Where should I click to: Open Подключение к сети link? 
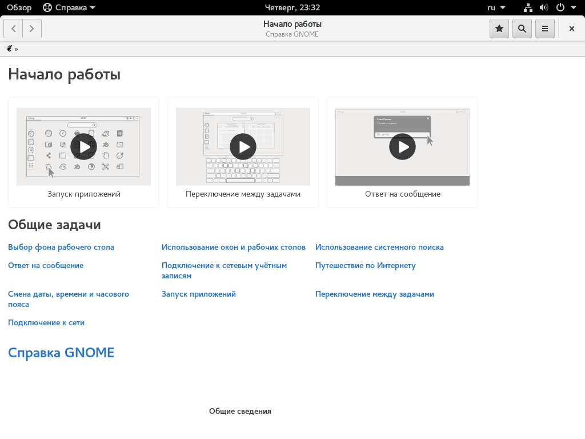[46, 322]
